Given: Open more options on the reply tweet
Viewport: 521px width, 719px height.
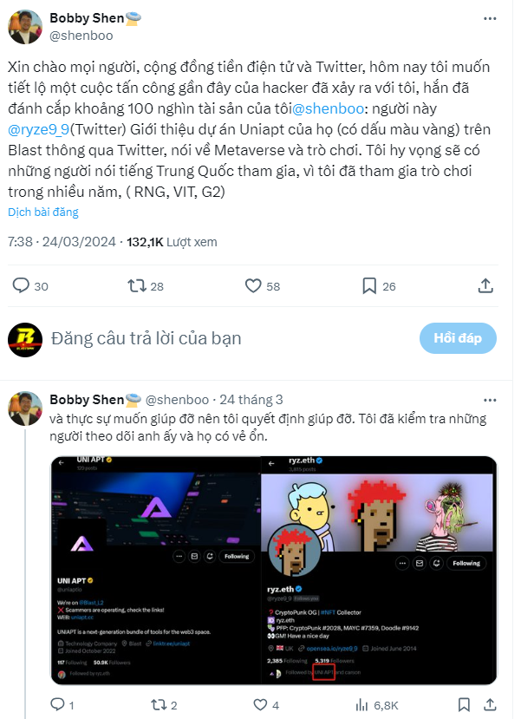Looking at the screenshot, I should pos(490,400).
